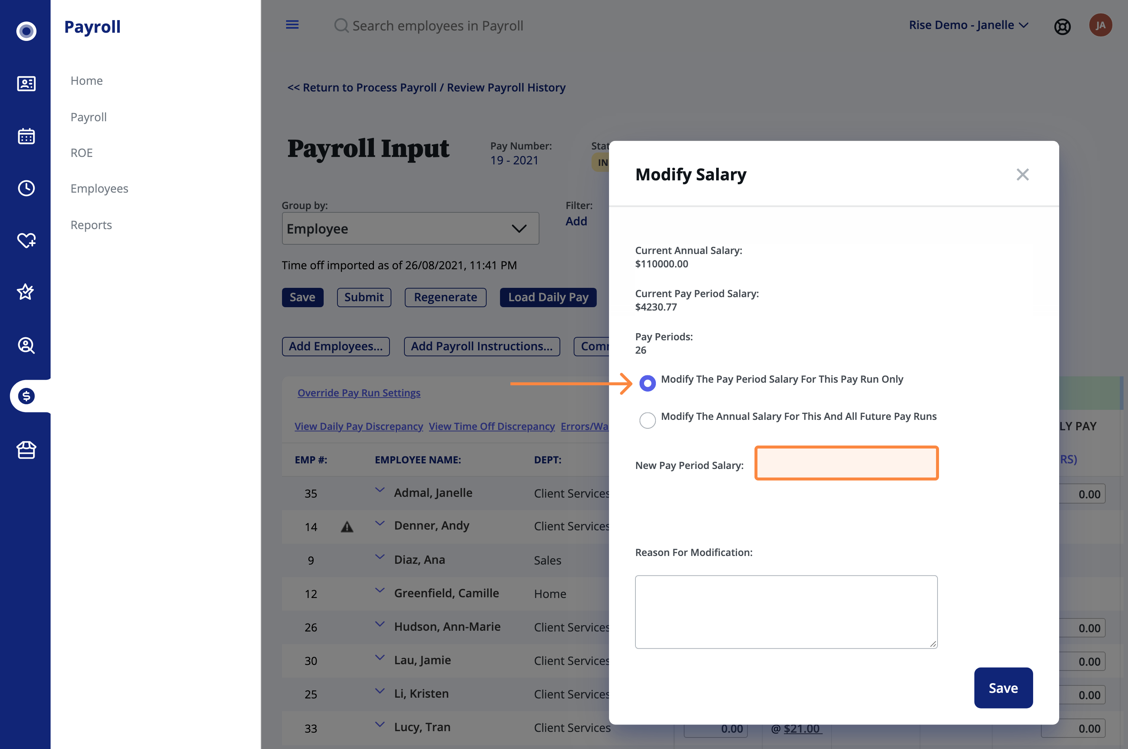
Task: Expand the Greenfield, Camille row
Action: coord(380,591)
